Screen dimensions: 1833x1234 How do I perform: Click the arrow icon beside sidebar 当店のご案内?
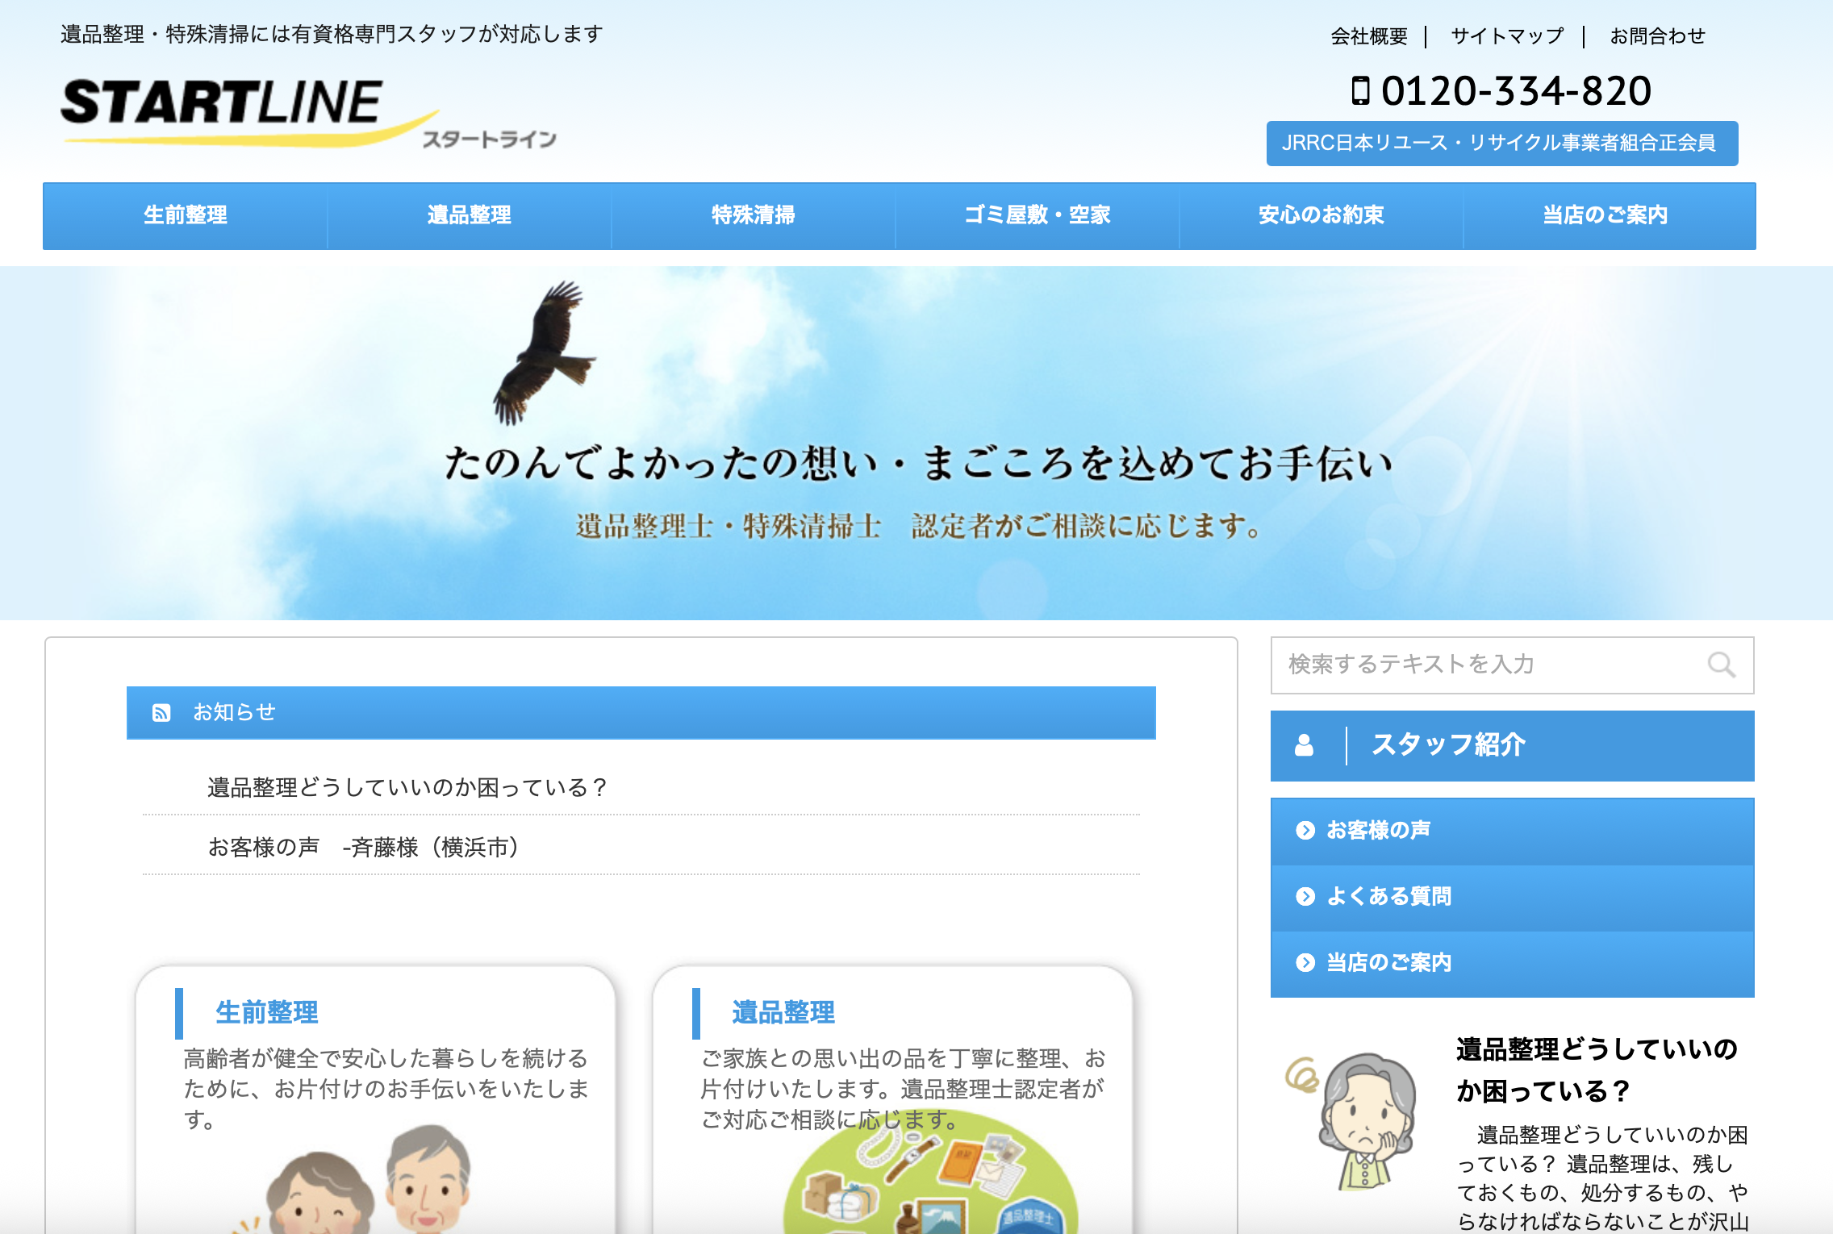click(x=1305, y=962)
